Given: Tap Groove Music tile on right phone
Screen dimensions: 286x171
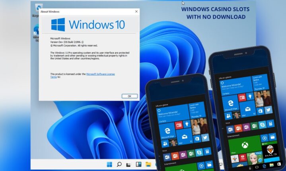Looking at the screenshot, I should pos(265,138).
